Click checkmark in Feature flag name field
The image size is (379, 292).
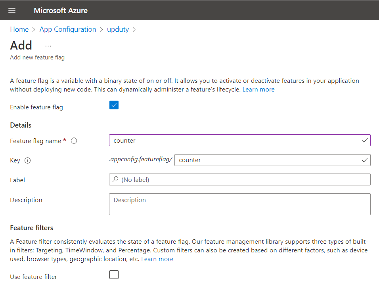click(x=364, y=140)
